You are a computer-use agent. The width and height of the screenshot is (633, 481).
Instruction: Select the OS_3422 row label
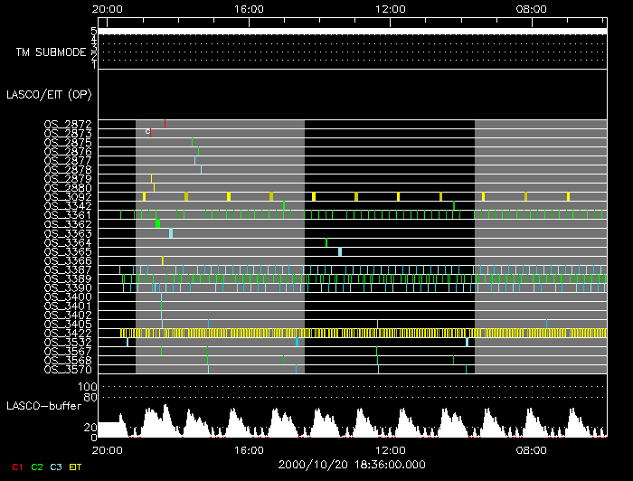click(x=68, y=333)
